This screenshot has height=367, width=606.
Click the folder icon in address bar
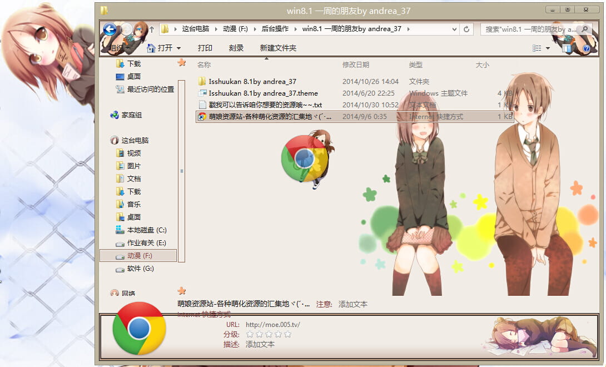165,29
